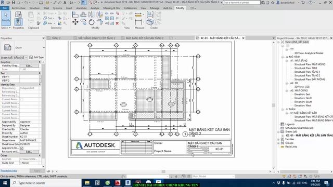The height and width of the screenshot is (187, 333).
Task: Open the File menu tab
Action: [5, 8]
